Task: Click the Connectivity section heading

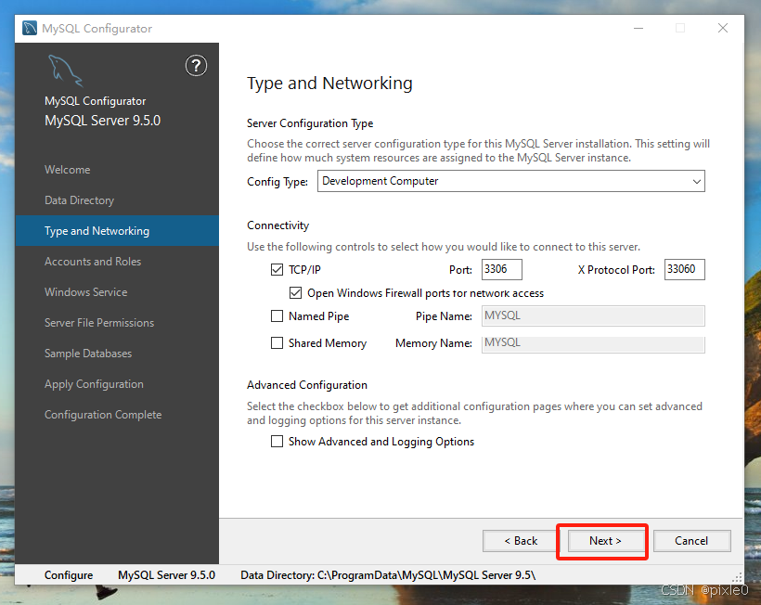Action: point(277,225)
